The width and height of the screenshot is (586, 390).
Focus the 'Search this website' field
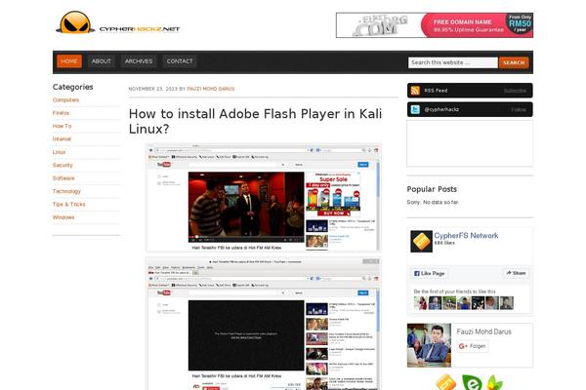point(453,62)
